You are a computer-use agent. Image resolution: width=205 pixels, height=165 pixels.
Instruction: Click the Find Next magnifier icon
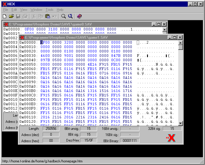70,16
